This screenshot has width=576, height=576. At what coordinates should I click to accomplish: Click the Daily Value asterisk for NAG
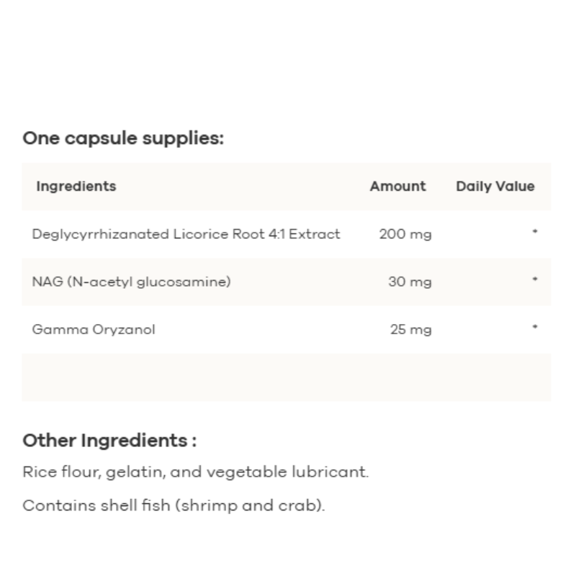tap(534, 280)
